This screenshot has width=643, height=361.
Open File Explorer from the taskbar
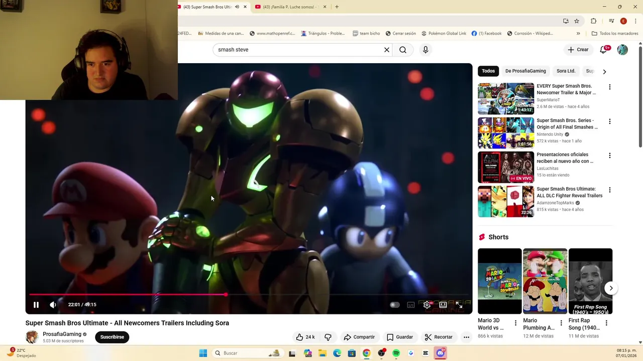[323, 353]
